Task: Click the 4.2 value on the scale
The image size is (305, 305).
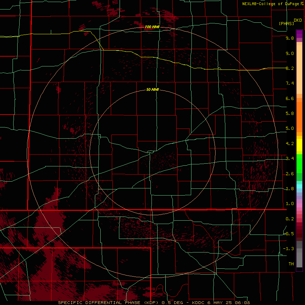Action: click(290, 144)
